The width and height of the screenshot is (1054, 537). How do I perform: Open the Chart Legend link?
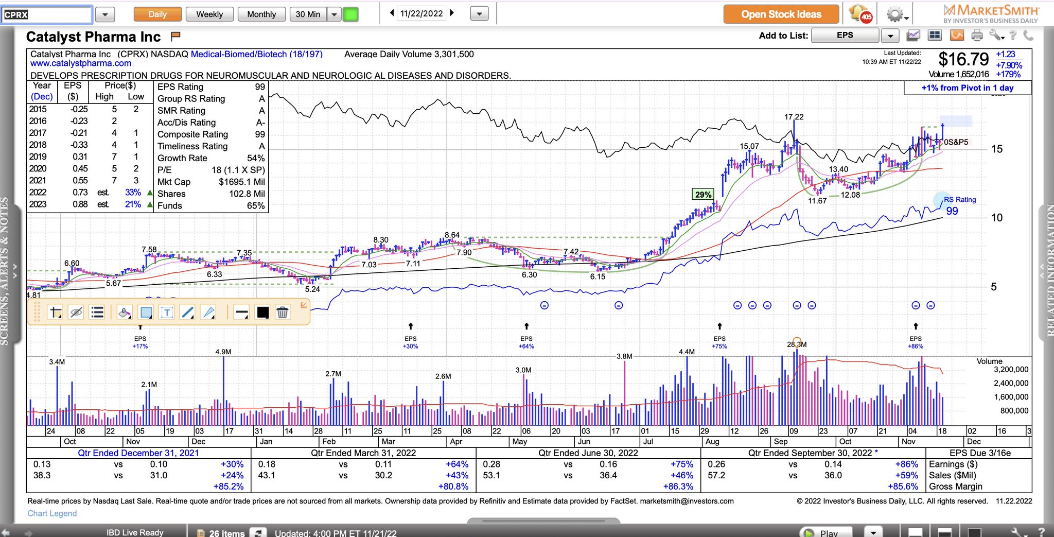click(x=52, y=513)
